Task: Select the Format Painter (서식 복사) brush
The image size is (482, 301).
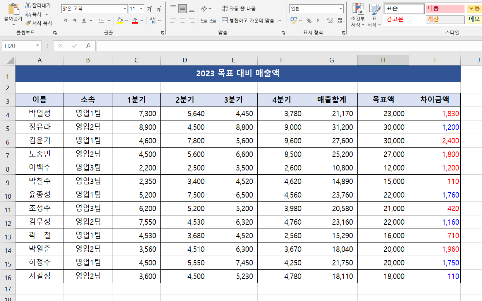Action: pyautogui.click(x=28, y=23)
